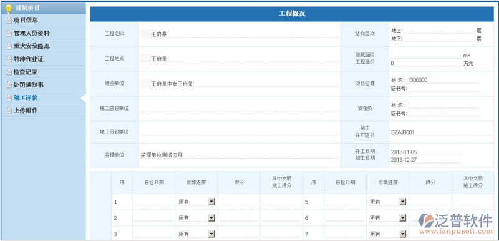The width and height of the screenshot is (499, 241).
Task: Select 上传附件 in the sidebar
Action: [26, 111]
